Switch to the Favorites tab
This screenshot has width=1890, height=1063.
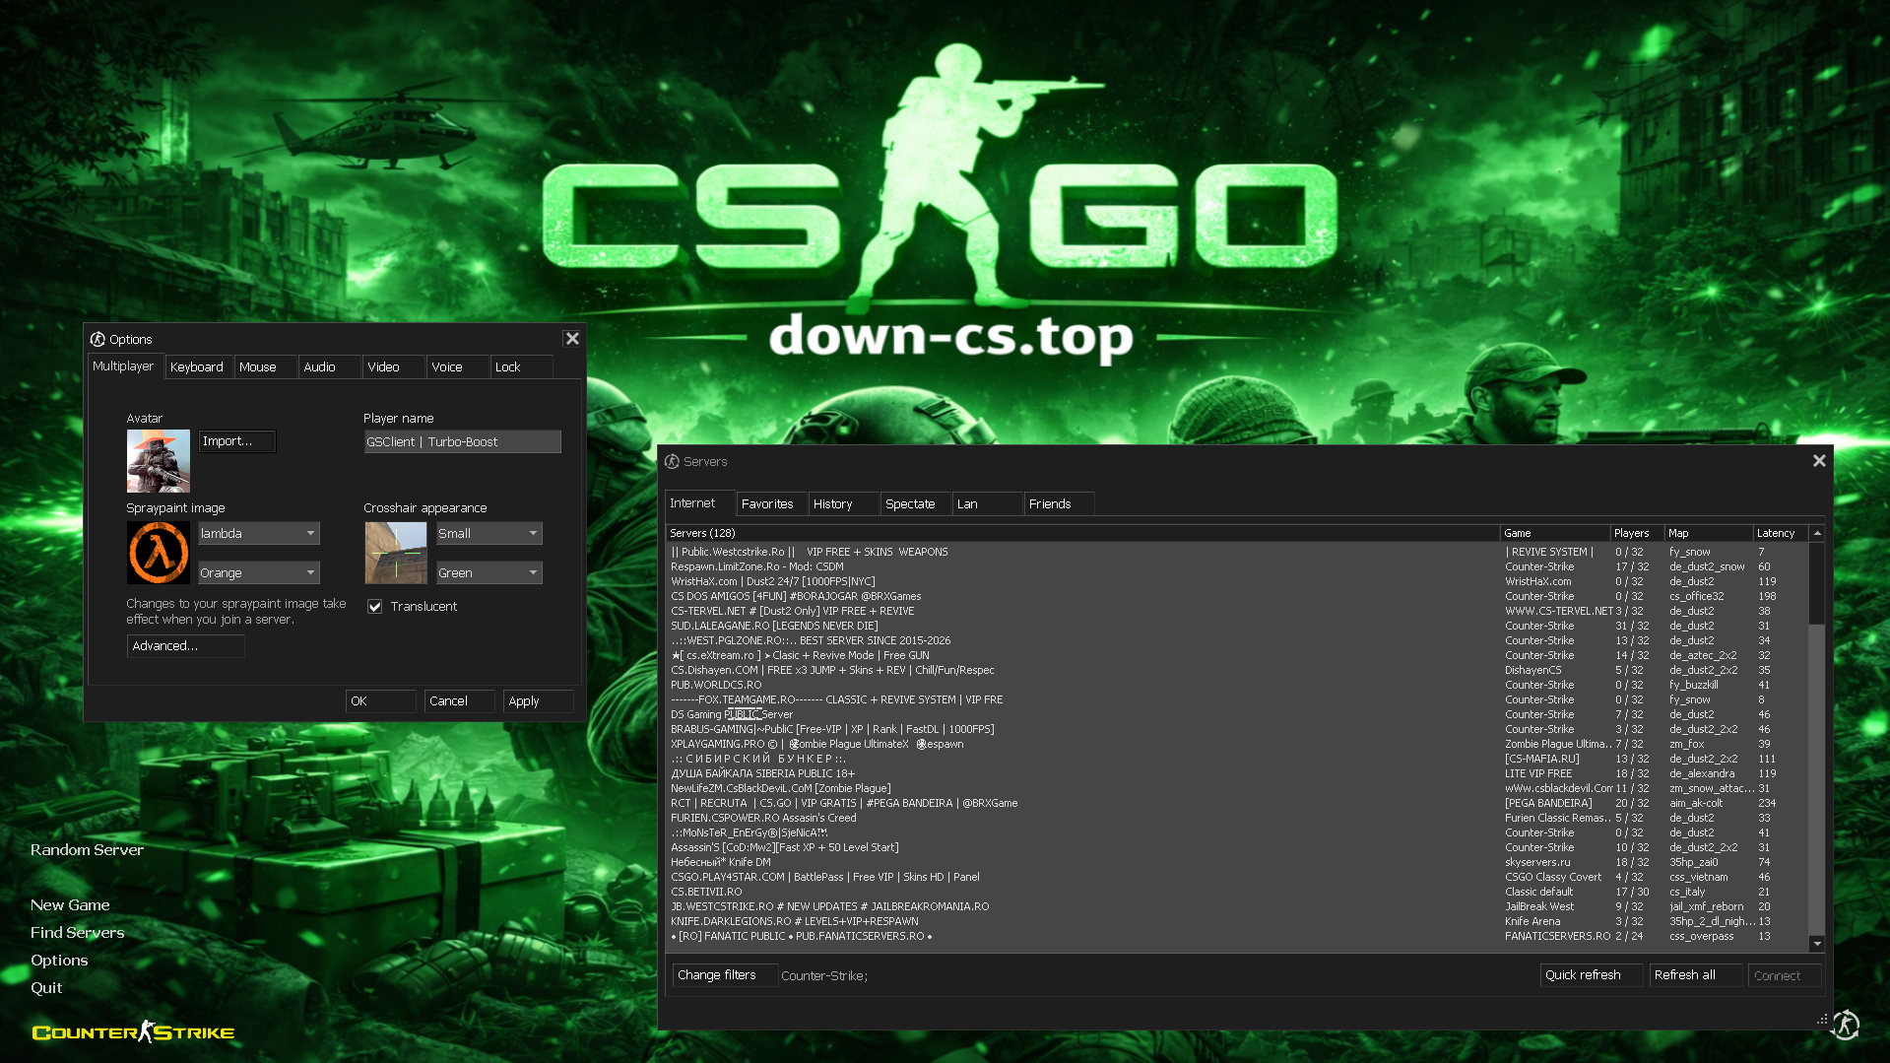[x=770, y=503]
